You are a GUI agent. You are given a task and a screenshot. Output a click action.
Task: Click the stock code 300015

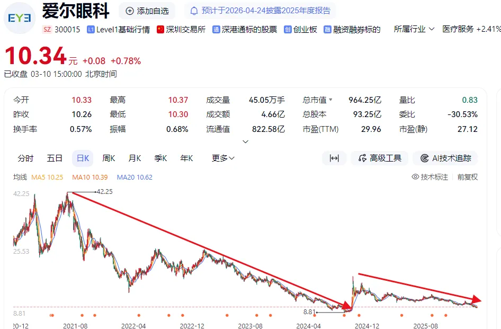(x=67, y=30)
